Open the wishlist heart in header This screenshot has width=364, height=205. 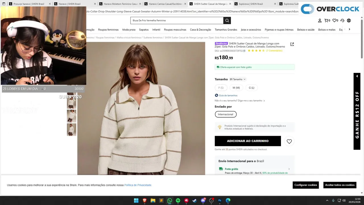click(335, 20)
